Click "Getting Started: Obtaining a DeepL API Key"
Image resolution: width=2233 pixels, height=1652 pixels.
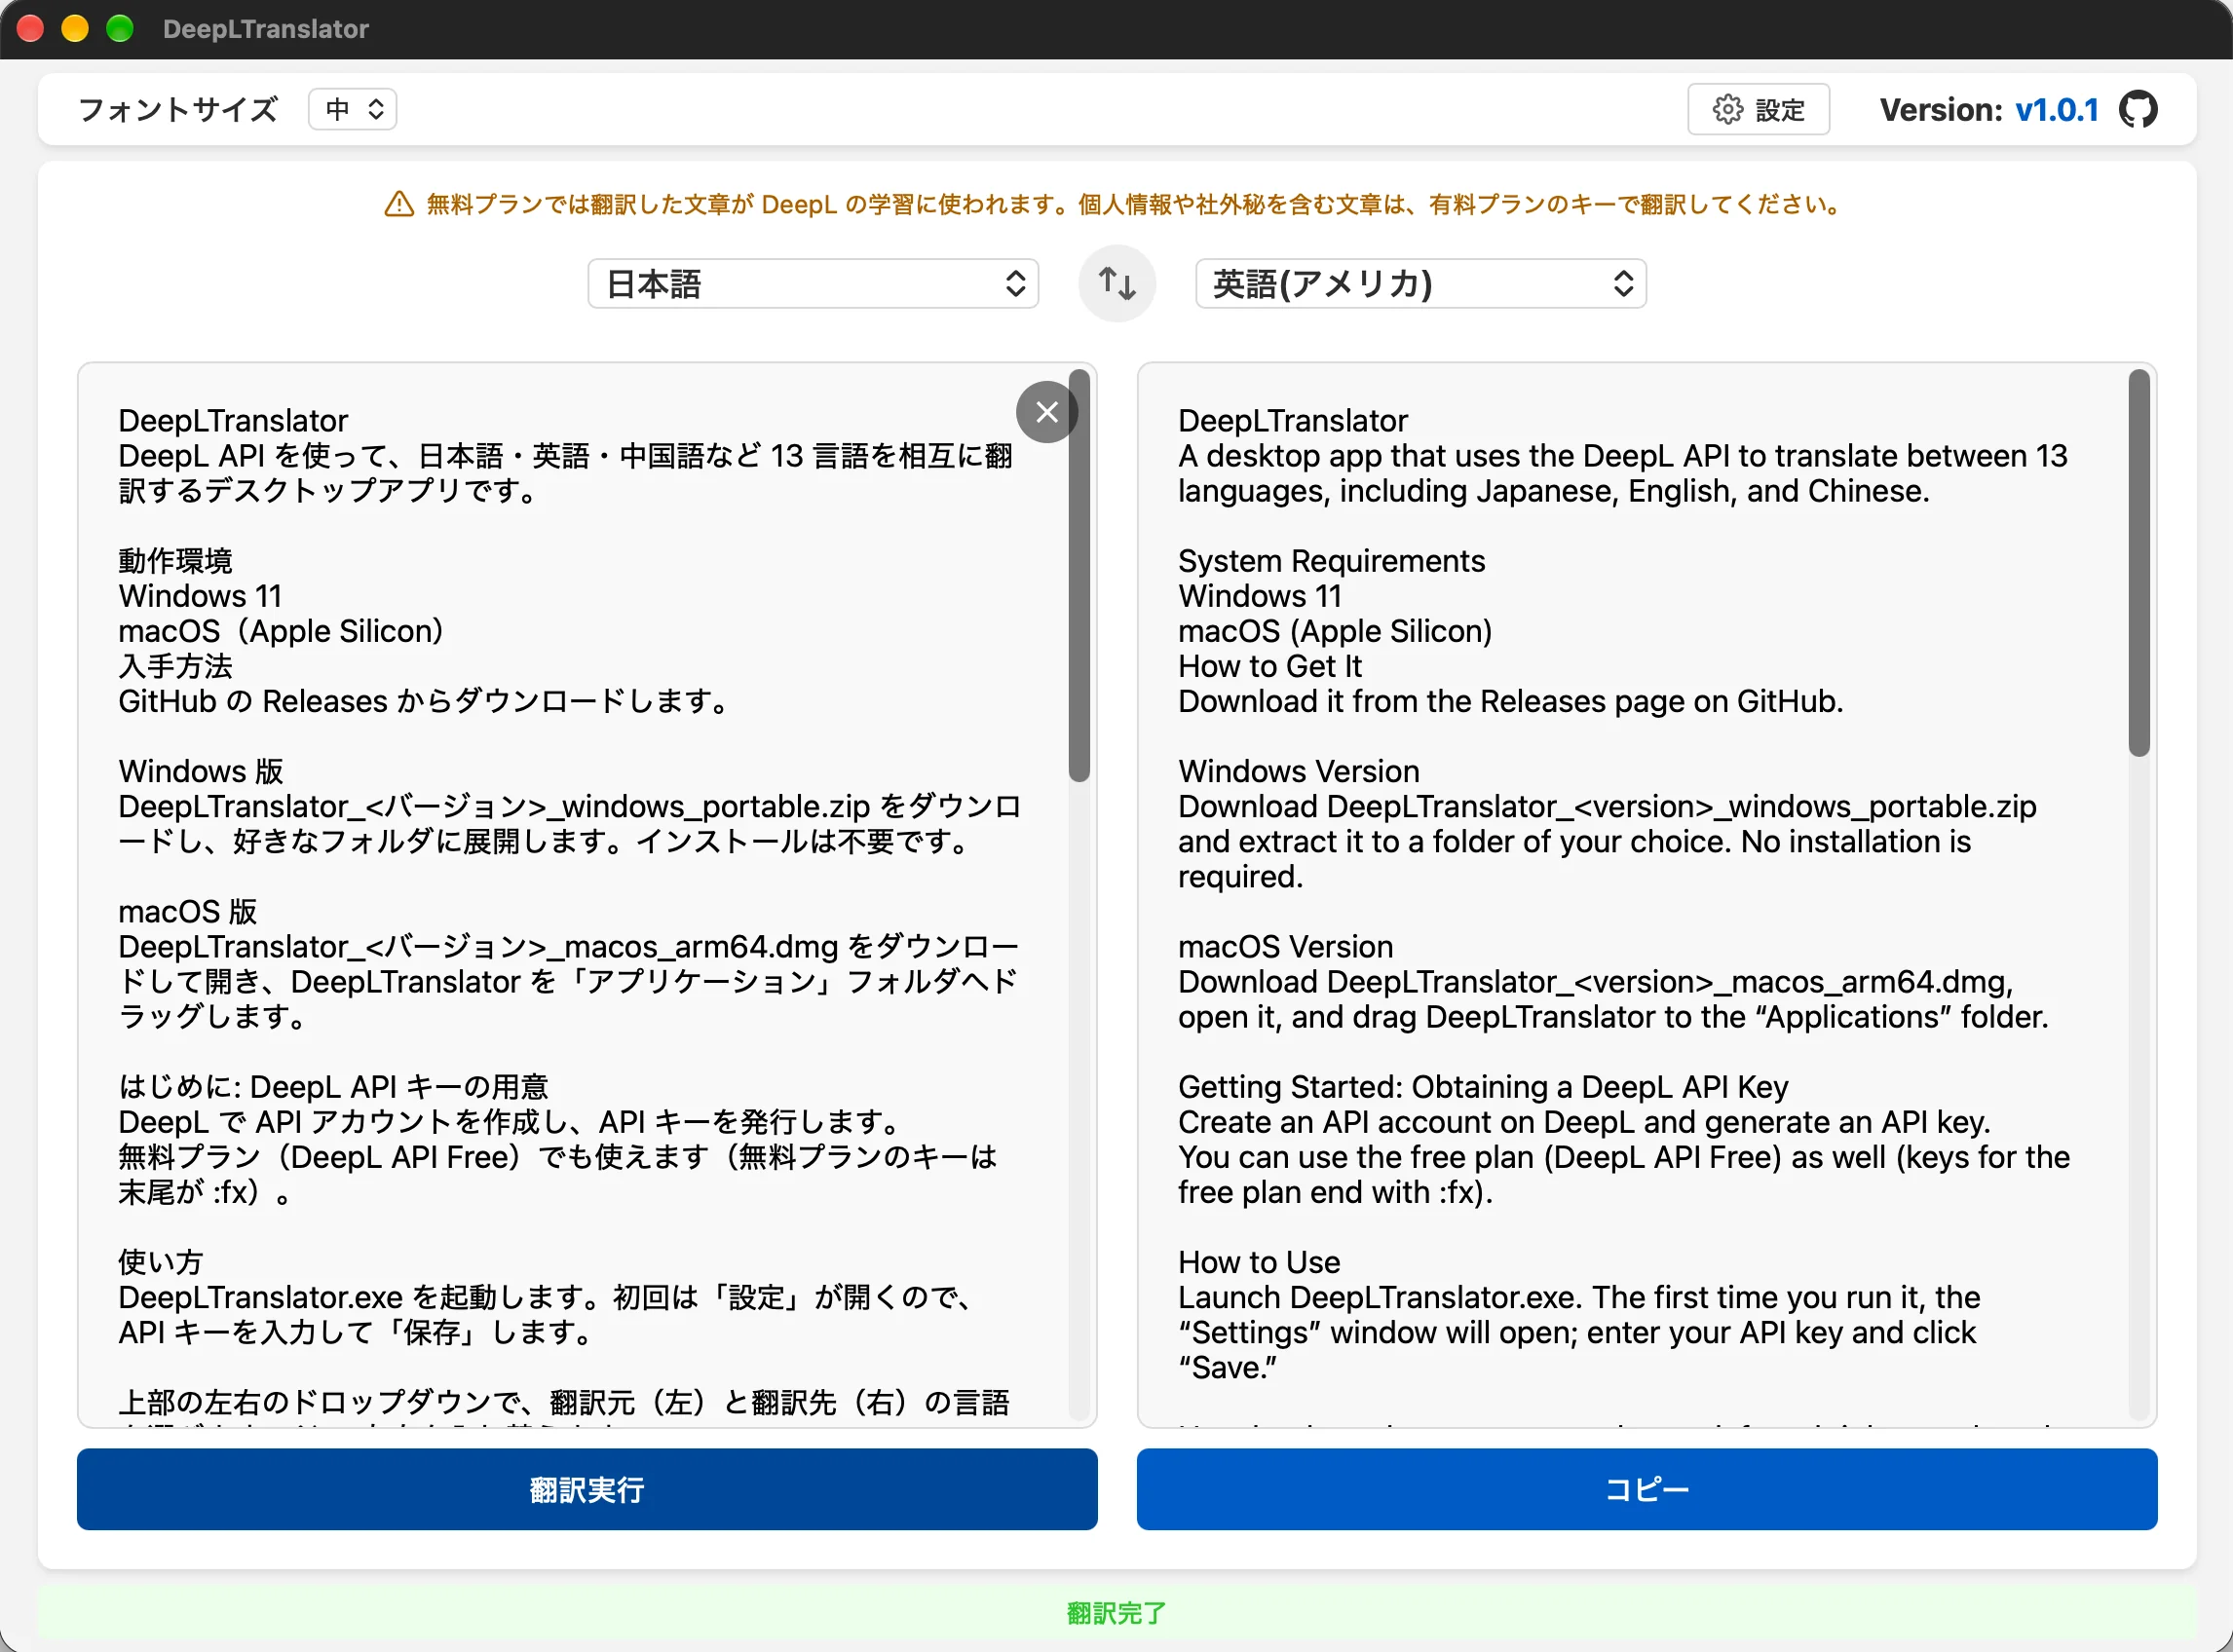1483,1087
